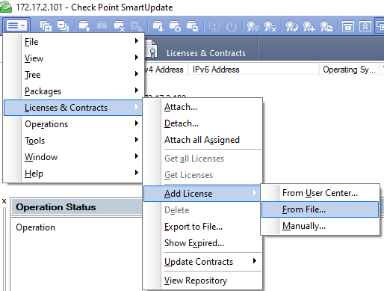Click the license ribbon with paperclip icon
This screenshot has width=384, height=291.
click(253, 25)
